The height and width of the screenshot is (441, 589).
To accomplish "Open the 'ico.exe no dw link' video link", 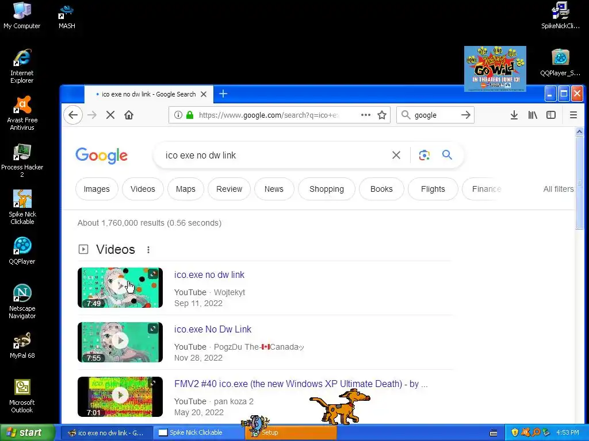I will coord(209,275).
